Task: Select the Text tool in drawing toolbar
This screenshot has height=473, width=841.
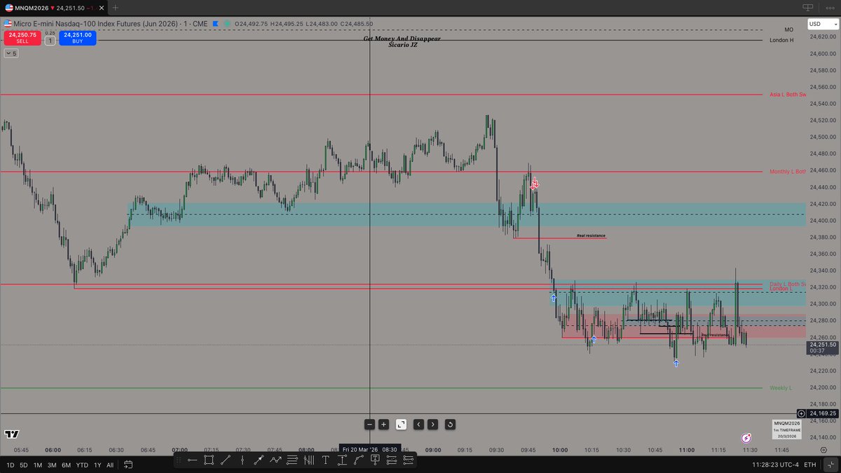Action: pos(325,460)
